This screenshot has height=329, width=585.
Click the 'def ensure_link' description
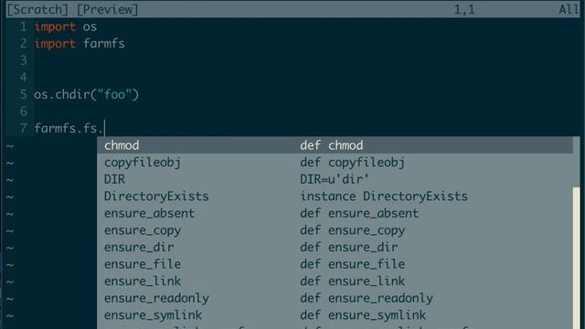[353, 281]
